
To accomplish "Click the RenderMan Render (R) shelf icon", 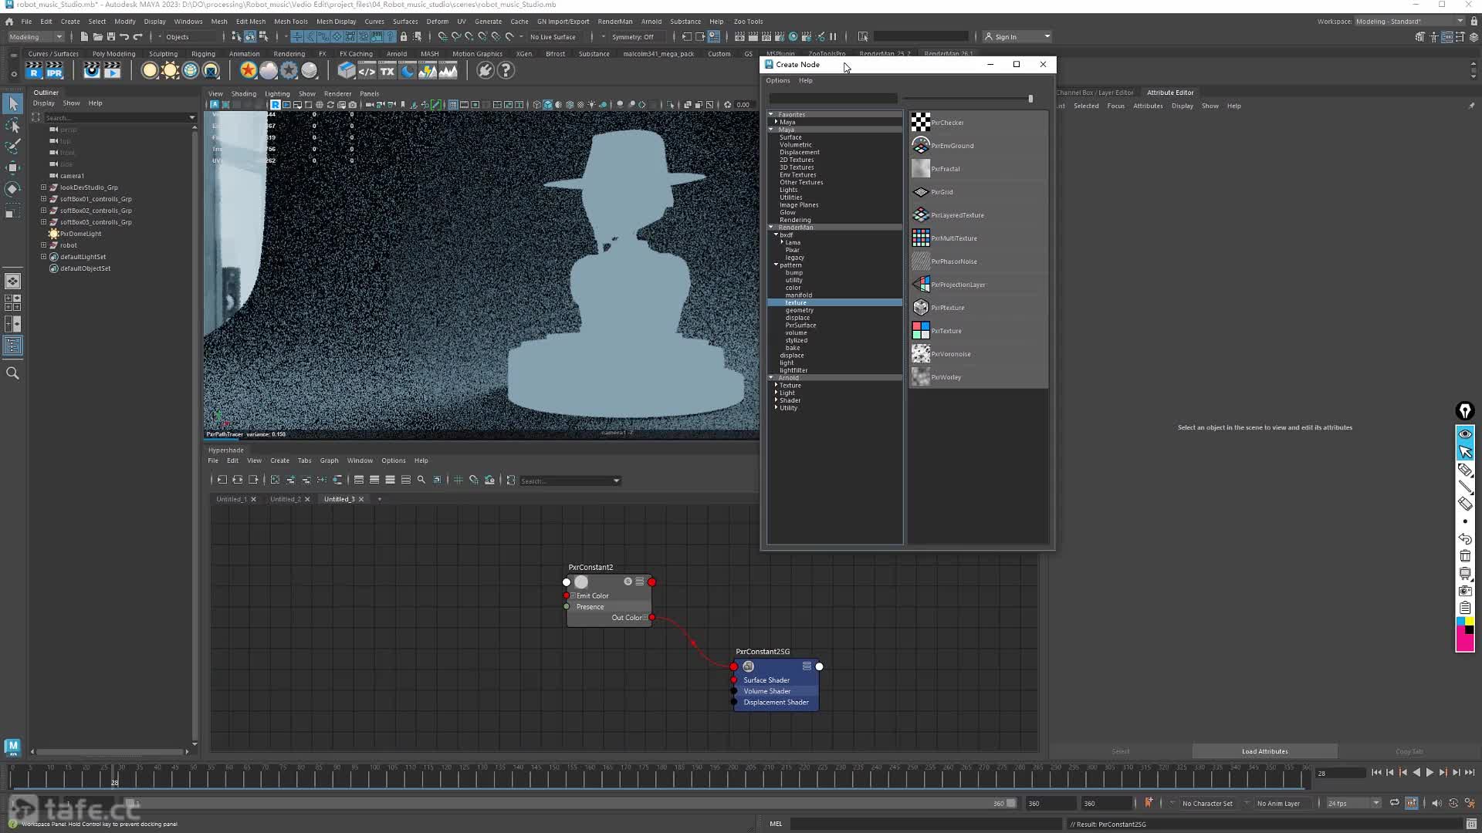I will coord(33,71).
